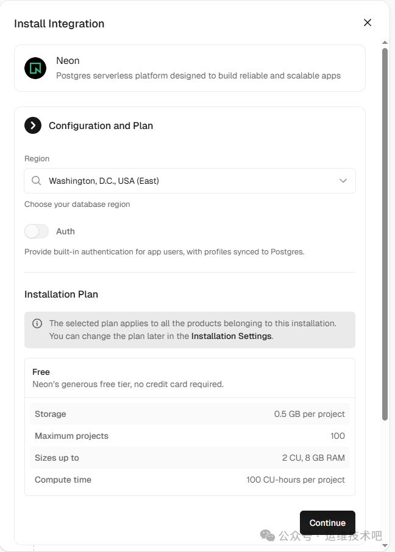Click the Neon logo icon

point(35,68)
